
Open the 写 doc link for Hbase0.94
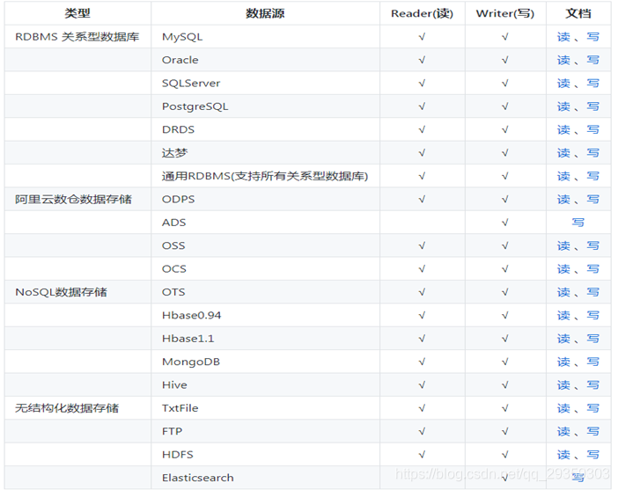592,316
